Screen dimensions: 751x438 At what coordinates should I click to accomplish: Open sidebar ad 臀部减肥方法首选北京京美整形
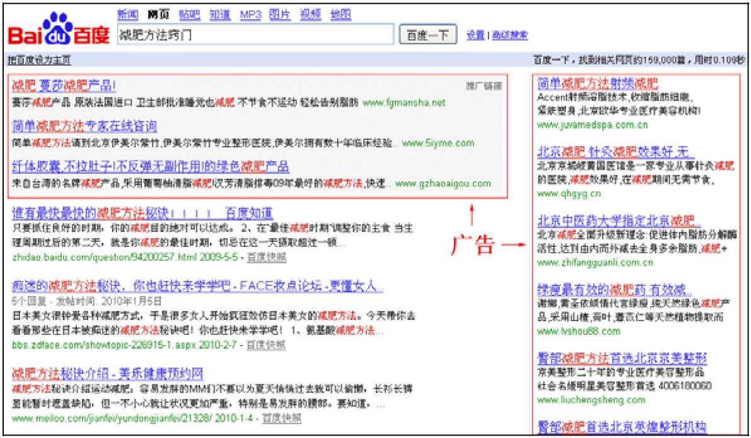pos(622,358)
